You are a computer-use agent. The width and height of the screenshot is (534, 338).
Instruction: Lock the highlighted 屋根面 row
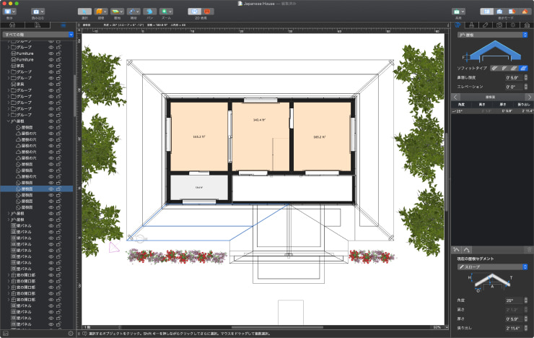click(x=58, y=188)
